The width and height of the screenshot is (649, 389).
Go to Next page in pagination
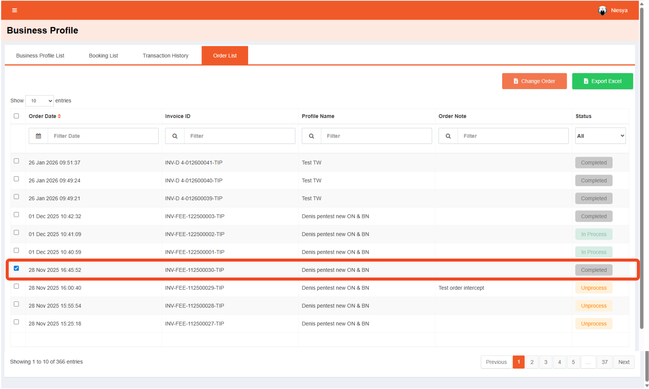click(x=624, y=362)
